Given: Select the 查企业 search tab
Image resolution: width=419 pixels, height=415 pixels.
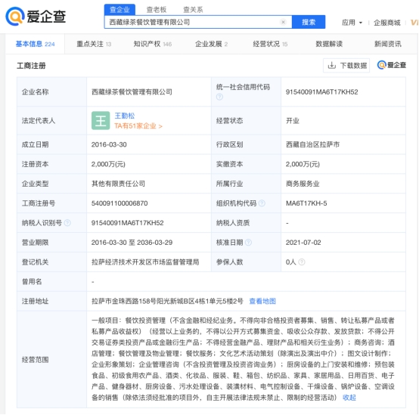Looking at the screenshot, I should pos(119,10).
